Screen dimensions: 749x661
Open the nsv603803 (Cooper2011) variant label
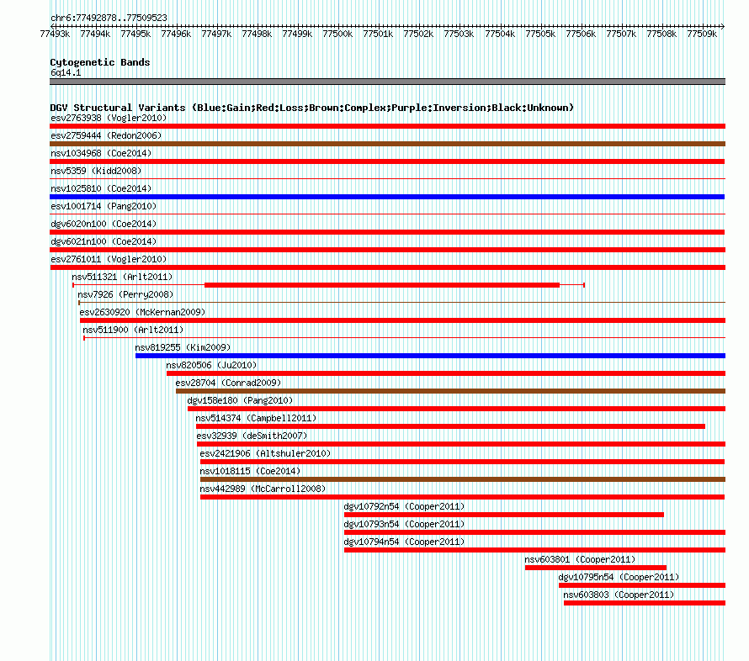[x=619, y=595]
